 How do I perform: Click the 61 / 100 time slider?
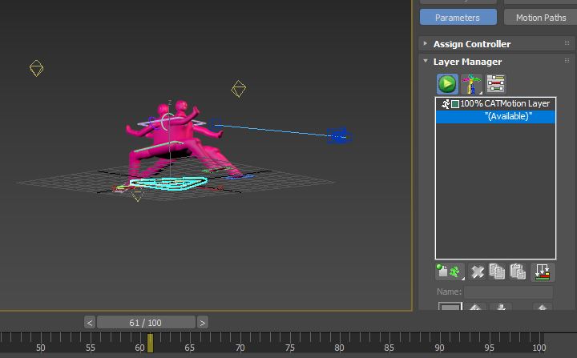click(145, 323)
